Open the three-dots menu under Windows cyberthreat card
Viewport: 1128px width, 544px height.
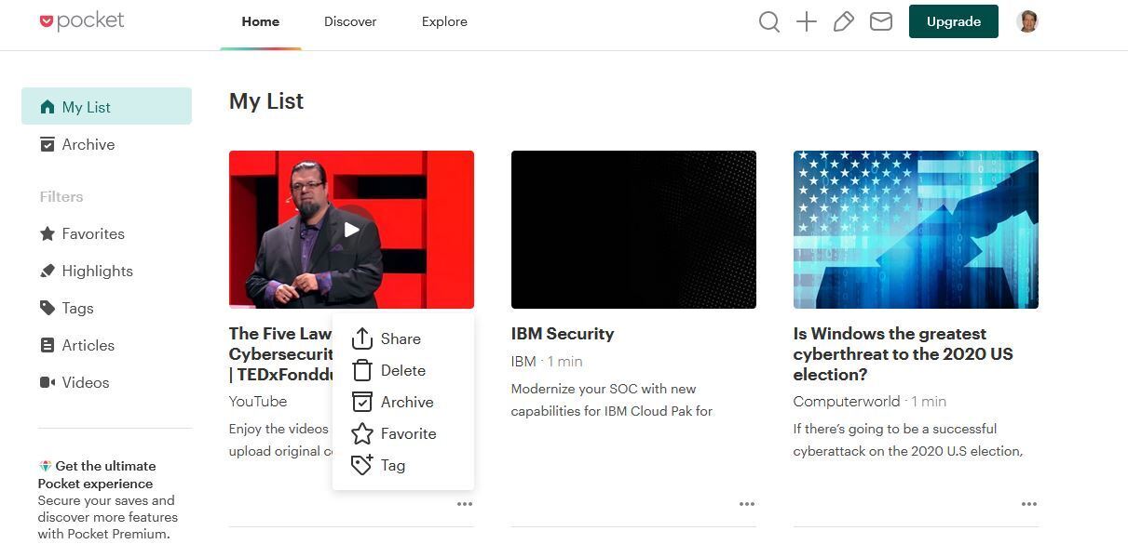point(1029,504)
